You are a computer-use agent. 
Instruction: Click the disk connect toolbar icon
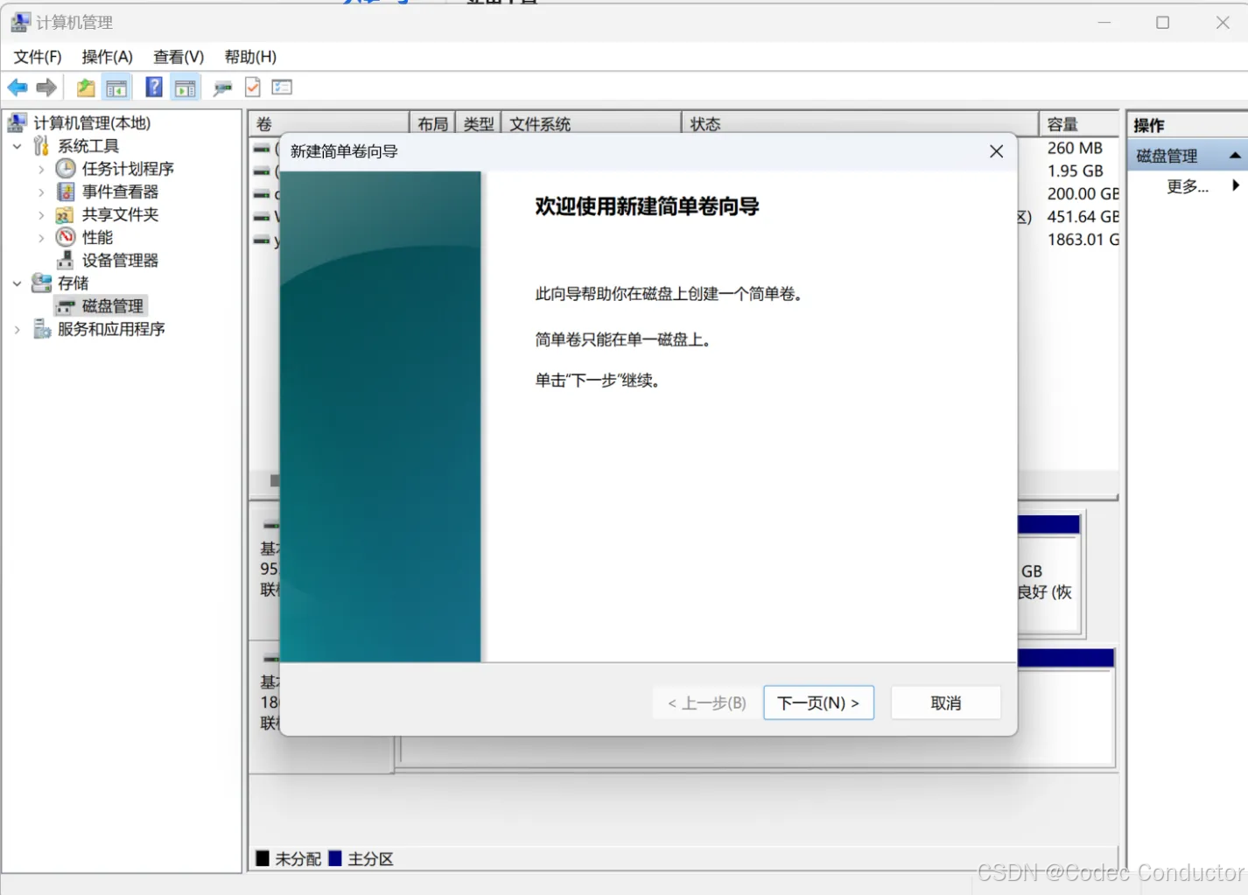coord(222,87)
